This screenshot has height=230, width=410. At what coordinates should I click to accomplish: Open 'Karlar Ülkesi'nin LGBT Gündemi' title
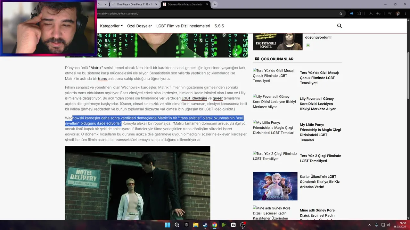pos(320,181)
